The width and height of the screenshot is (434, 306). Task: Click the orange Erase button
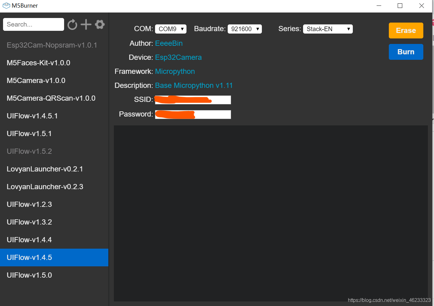[x=406, y=31]
